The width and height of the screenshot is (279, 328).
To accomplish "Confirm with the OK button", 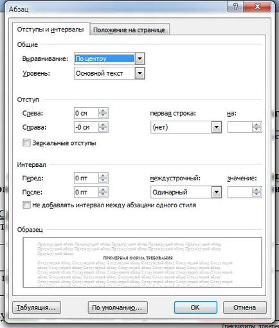I will (x=195, y=307).
